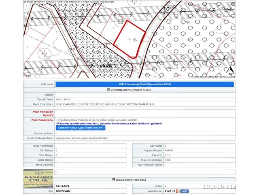Image resolution: width=259 pixels, height=194 pixels.
Task: Click the orange icon beside Ada/Parsel
Action: pyautogui.click(x=178, y=191)
